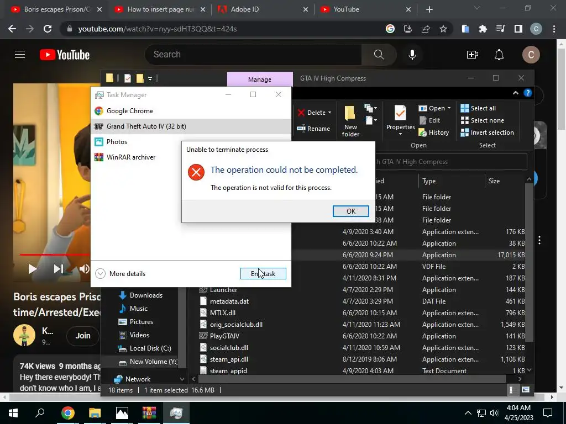Activate voice search microphone
This screenshot has width=566, height=424.
412,55
